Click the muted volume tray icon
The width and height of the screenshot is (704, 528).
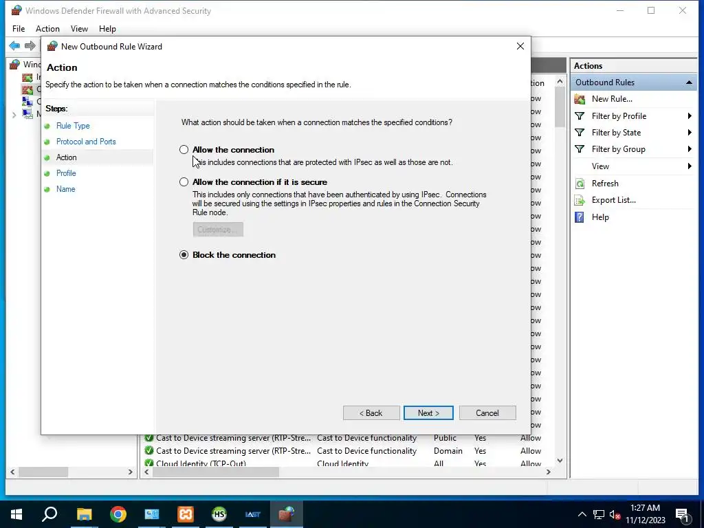tap(615, 514)
